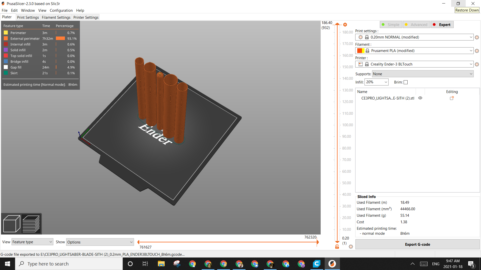Open the Configuration menu
This screenshot has height=270, width=481.
coord(61,10)
